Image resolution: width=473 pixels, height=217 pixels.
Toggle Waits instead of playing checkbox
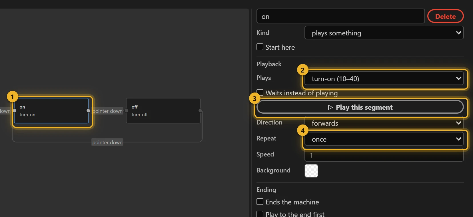[260, 93]
